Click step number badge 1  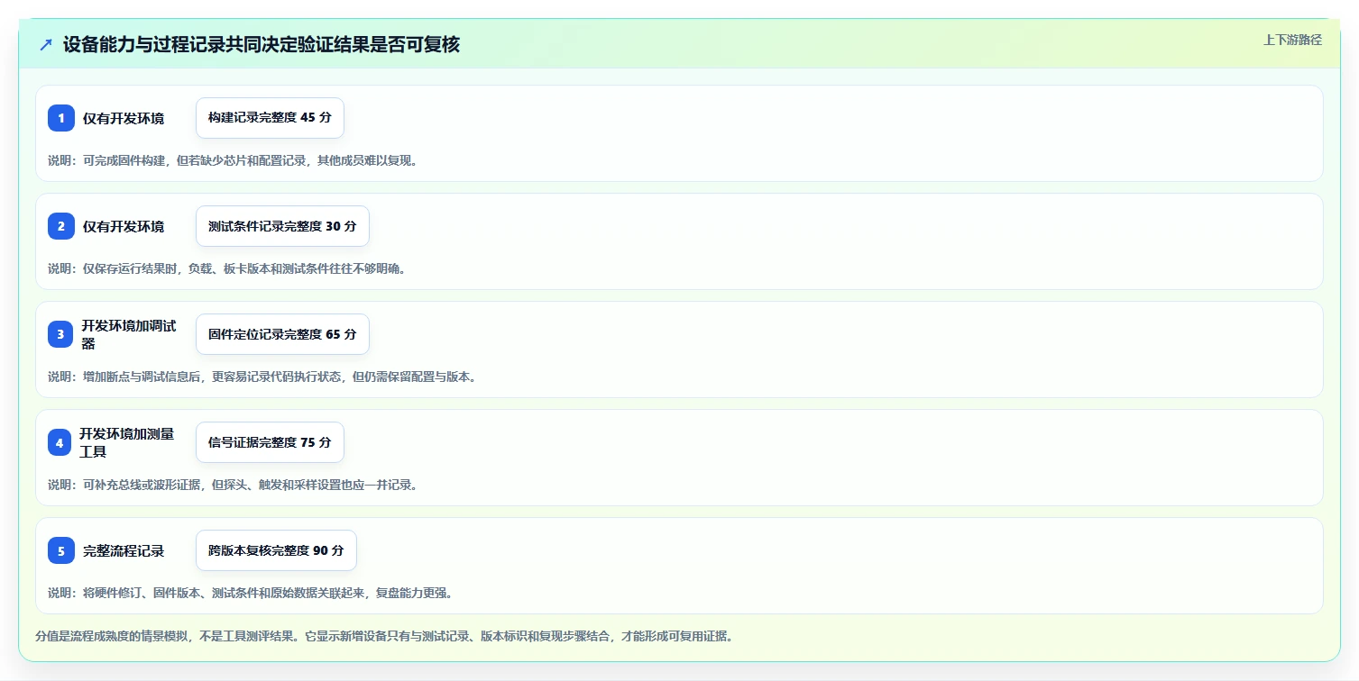click(x=61, y=118)
